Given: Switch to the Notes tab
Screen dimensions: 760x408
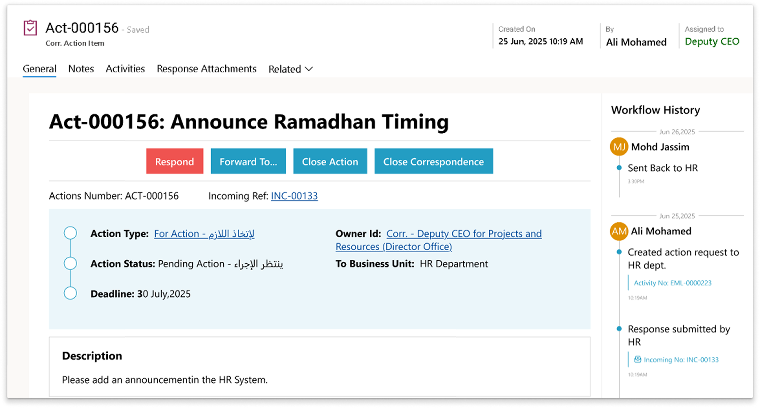Looking at the screenshot, I should 81,69.
